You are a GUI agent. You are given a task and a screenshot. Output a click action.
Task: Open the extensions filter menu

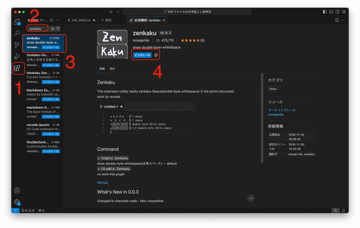tap(58, 29)
